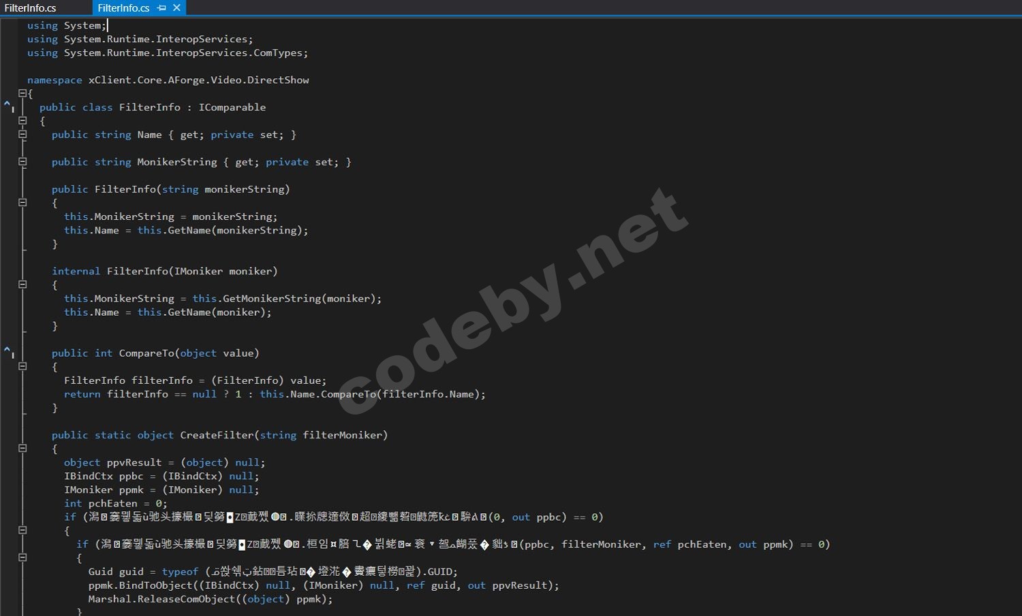Collapse the namespace code block

22,93
